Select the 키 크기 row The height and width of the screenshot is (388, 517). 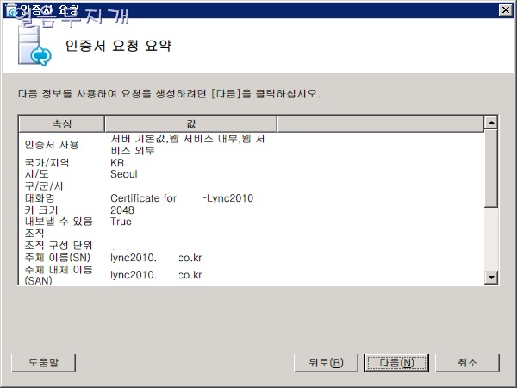tap(252, 210)
